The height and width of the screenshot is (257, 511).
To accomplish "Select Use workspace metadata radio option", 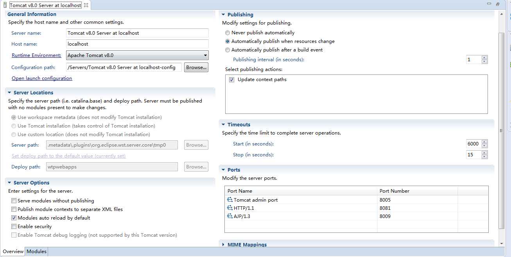I will [x=14, y=117].
